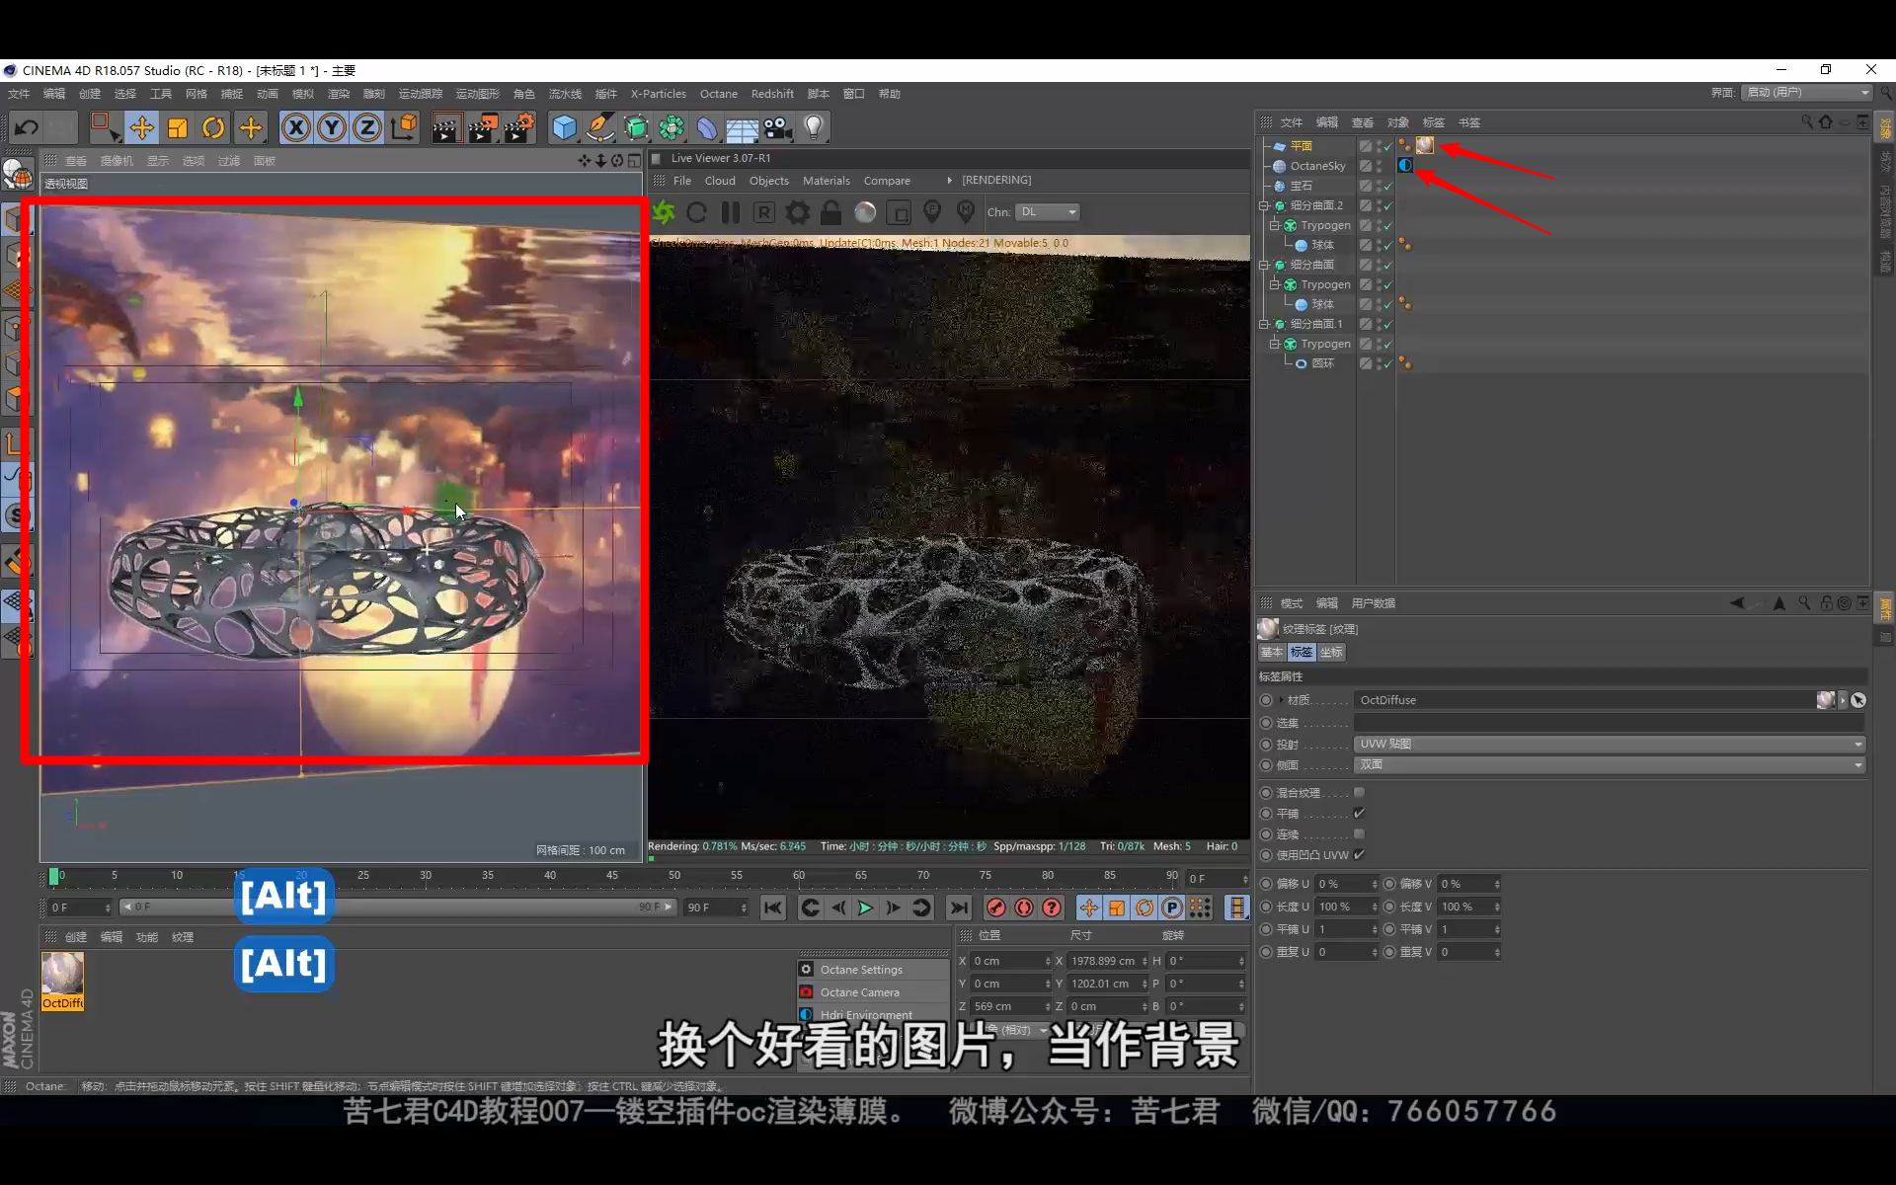Open Live Viewer Materials menu

(827, 181)
